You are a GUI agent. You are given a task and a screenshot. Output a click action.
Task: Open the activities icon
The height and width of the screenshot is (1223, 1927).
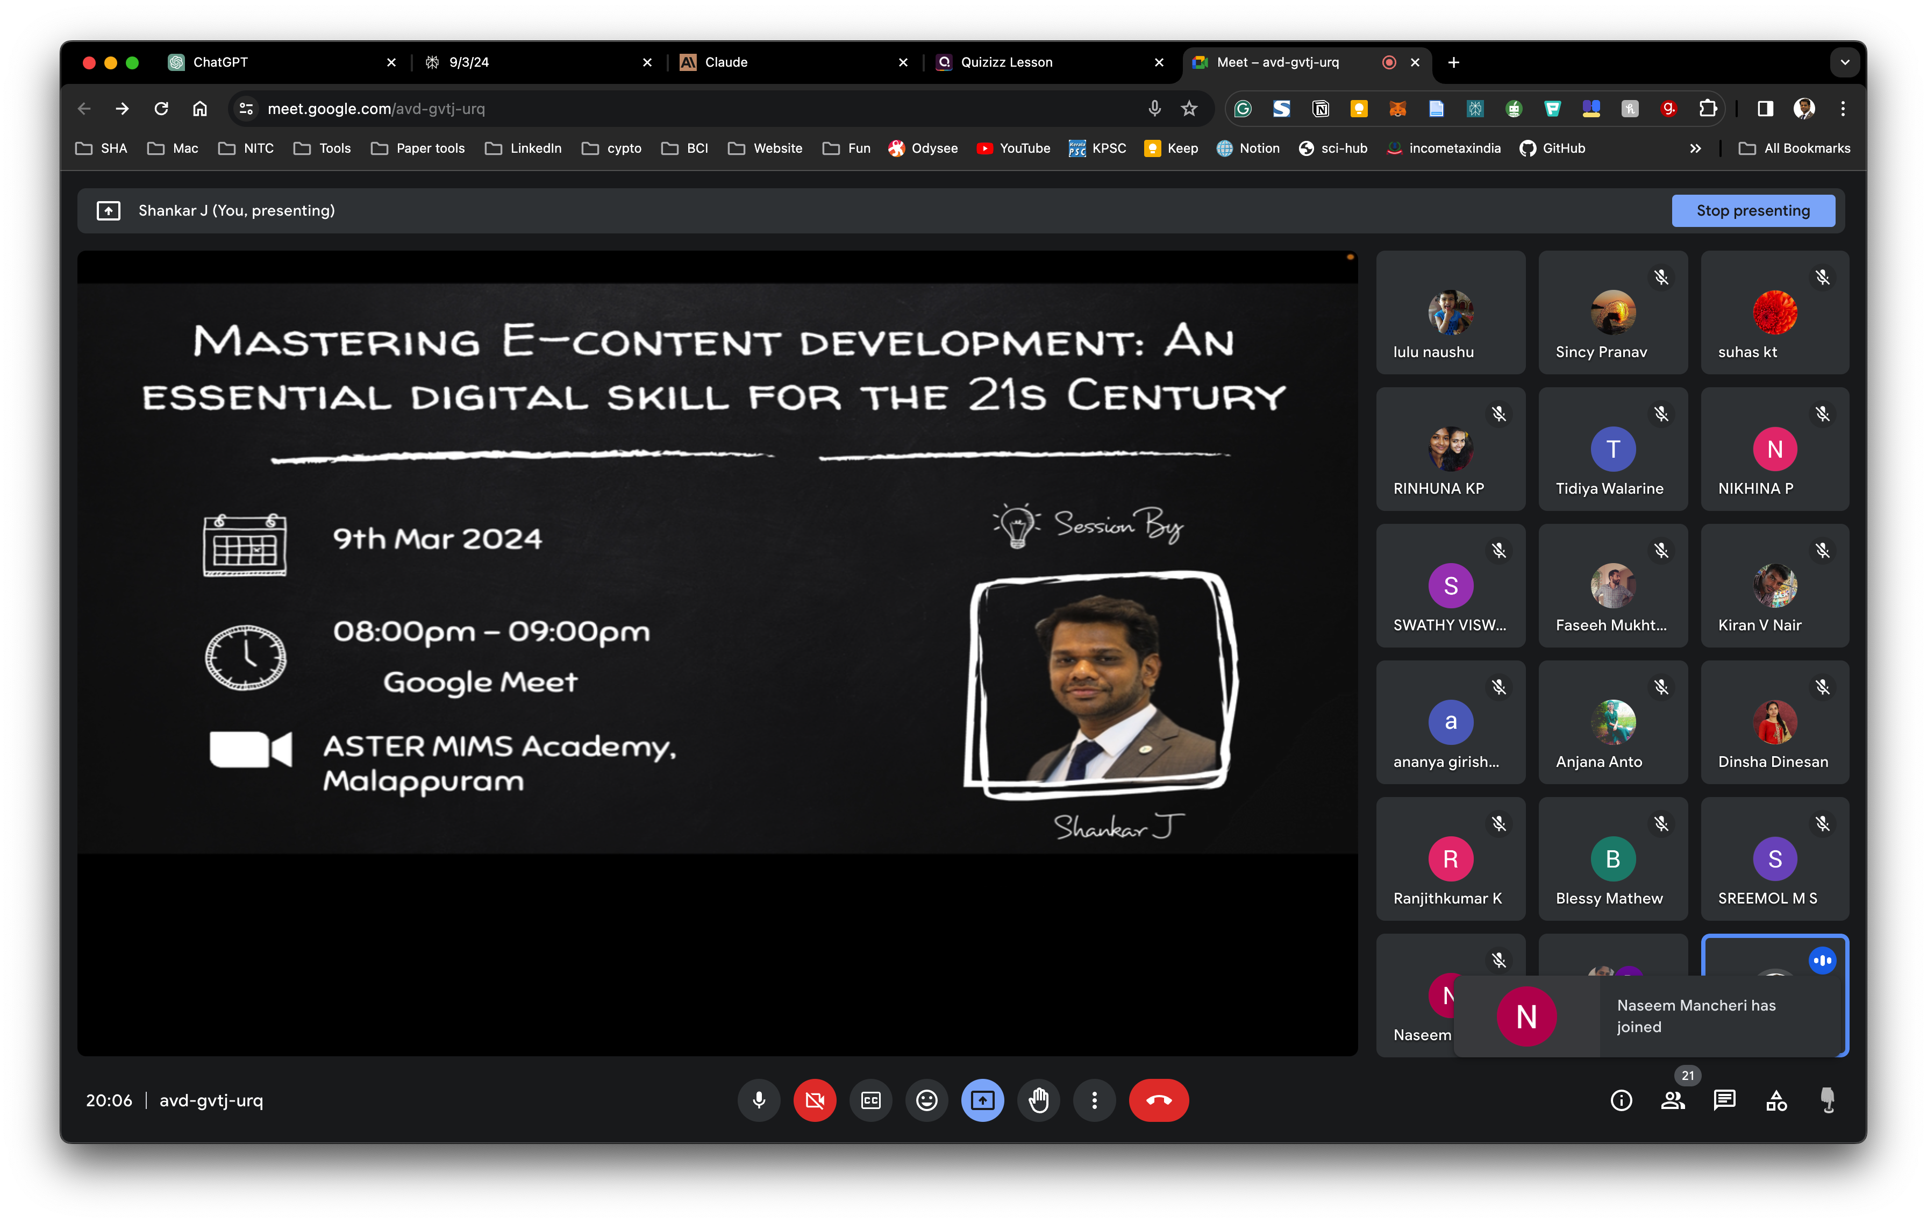(x=1776, y=1100)
